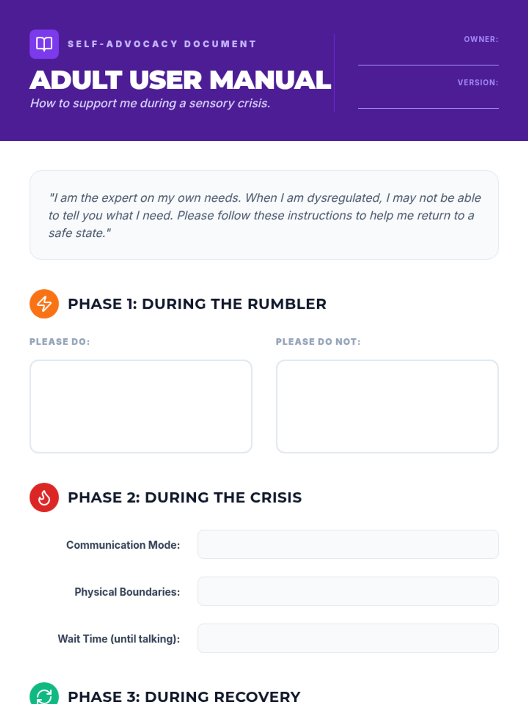Click the Wait Time (until talking) label

click(x=119, y=639)
